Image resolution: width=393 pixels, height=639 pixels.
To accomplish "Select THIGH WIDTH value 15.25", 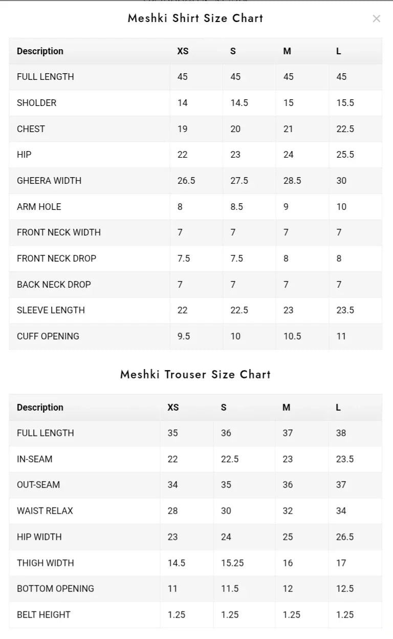I will pyautogui.click(x=232, y=563).
